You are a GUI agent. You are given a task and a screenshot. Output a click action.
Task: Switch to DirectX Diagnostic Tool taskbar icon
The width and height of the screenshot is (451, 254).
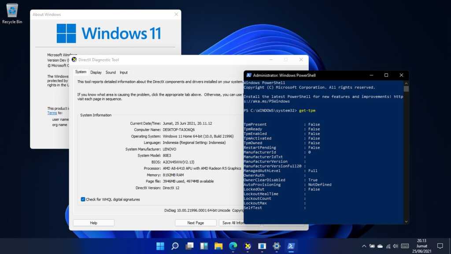click(248, 246)
